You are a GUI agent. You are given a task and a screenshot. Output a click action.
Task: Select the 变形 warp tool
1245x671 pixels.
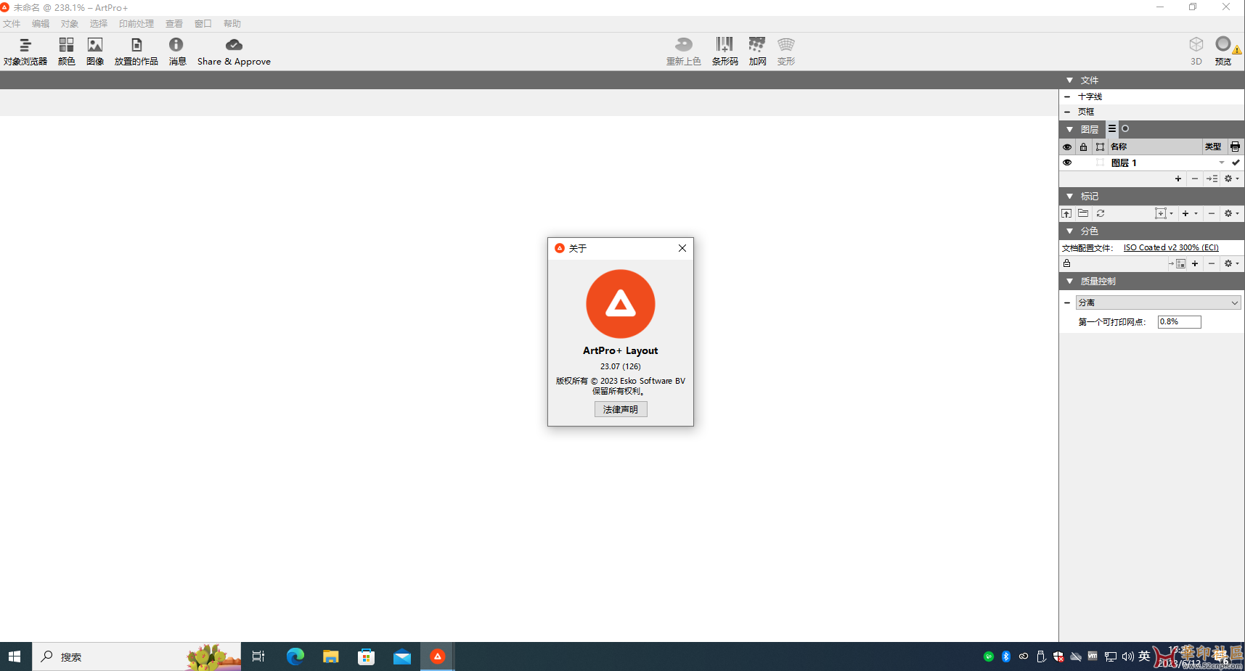pyautogui.click(x=786, y=52)
